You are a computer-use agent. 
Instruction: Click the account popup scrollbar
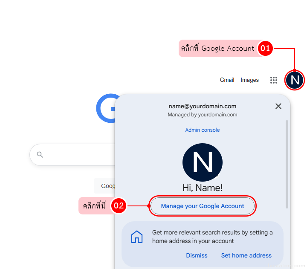287,164
